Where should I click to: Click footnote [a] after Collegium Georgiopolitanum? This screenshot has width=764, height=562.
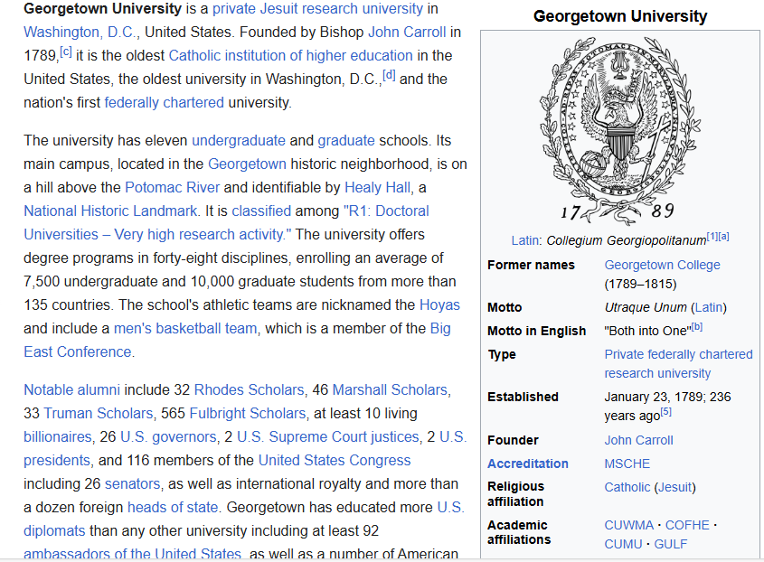click(723, 237)
